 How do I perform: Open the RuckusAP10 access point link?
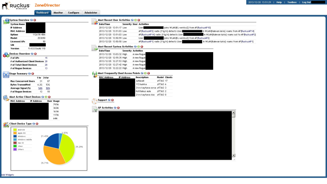[204, 28]
